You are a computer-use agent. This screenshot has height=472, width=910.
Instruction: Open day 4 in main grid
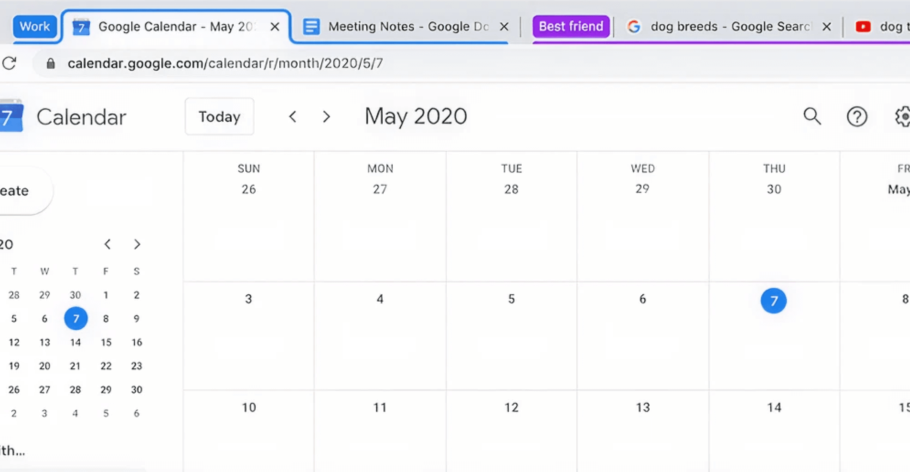380,299
